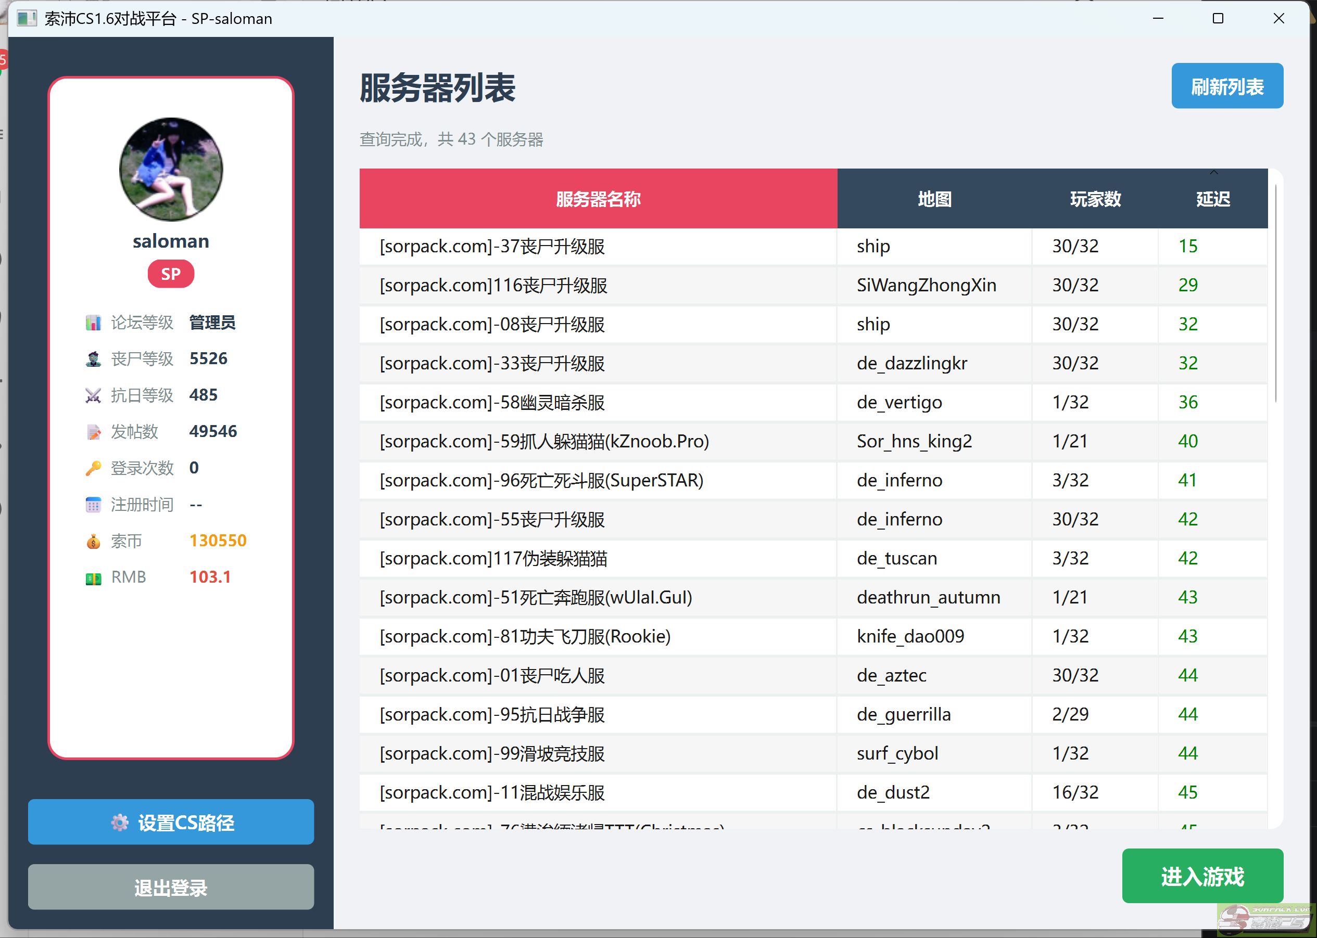Click the post count notepad icon
This screenshot has height=938, width=1317.
point(93,432)
